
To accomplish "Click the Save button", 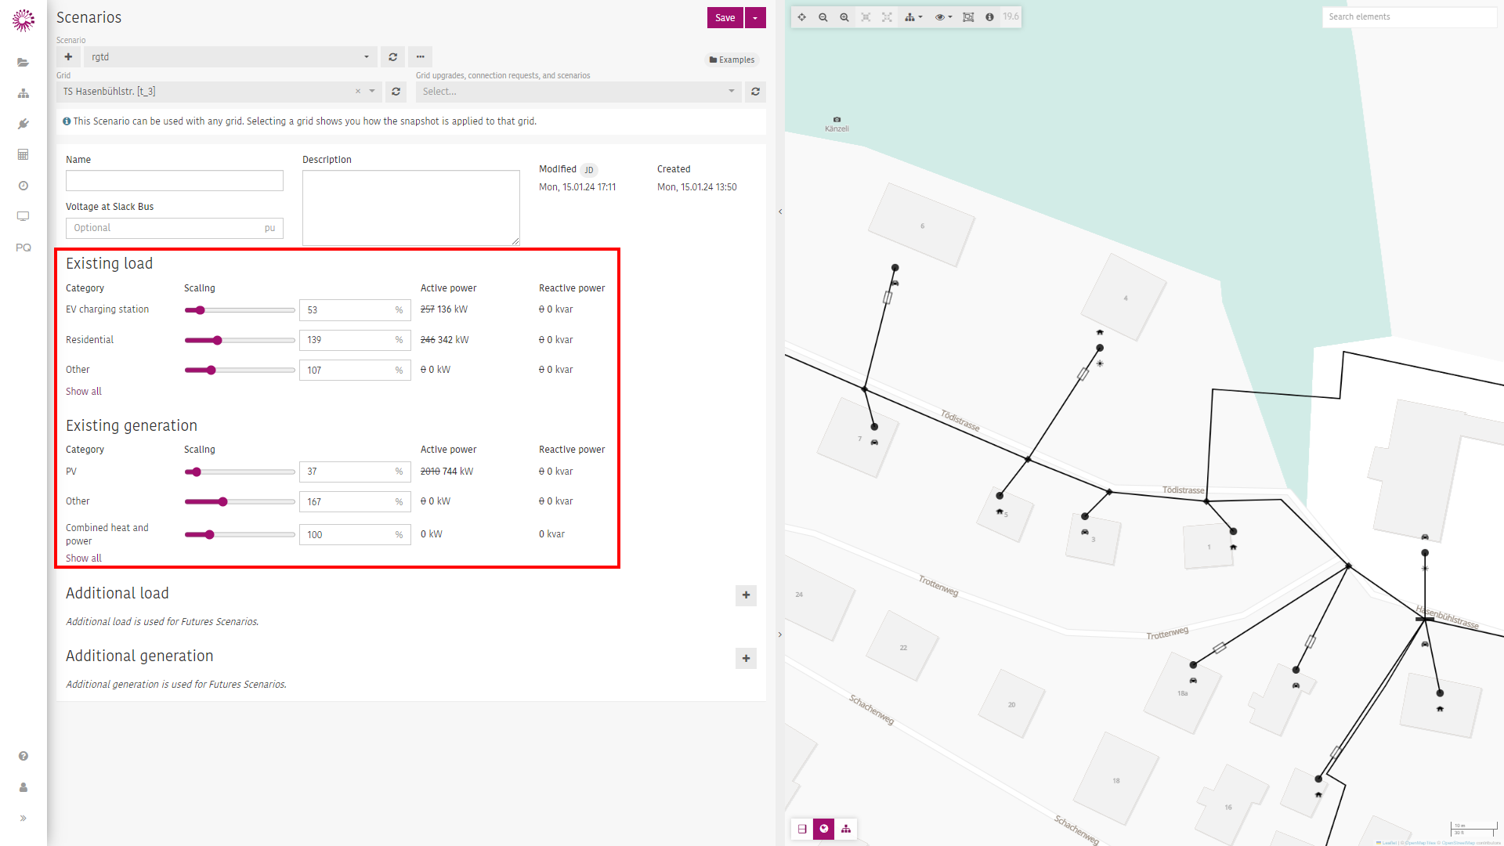I will [x=725, y=18].
